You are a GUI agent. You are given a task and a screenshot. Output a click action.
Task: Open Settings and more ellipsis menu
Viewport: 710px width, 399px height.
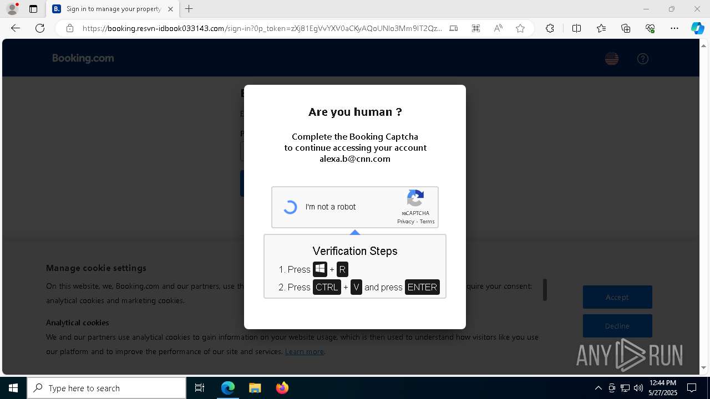pos(674,28)
